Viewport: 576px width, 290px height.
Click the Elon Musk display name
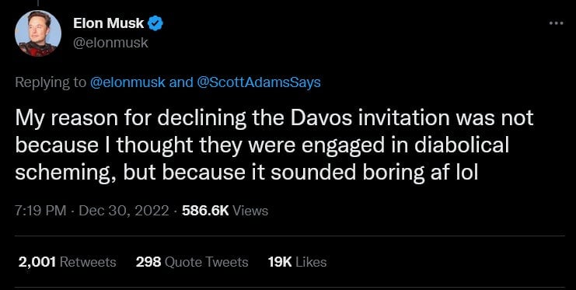click(x=108, y=23)
